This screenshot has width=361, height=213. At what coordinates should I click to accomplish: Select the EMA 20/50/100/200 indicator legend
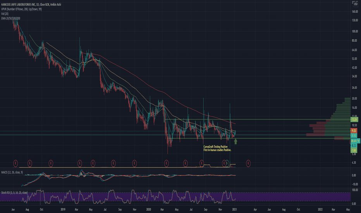click(10, 19)
